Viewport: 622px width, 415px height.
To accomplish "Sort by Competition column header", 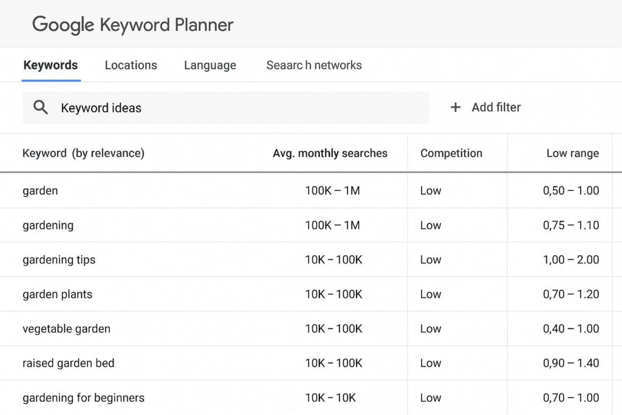I will (451, 153).
